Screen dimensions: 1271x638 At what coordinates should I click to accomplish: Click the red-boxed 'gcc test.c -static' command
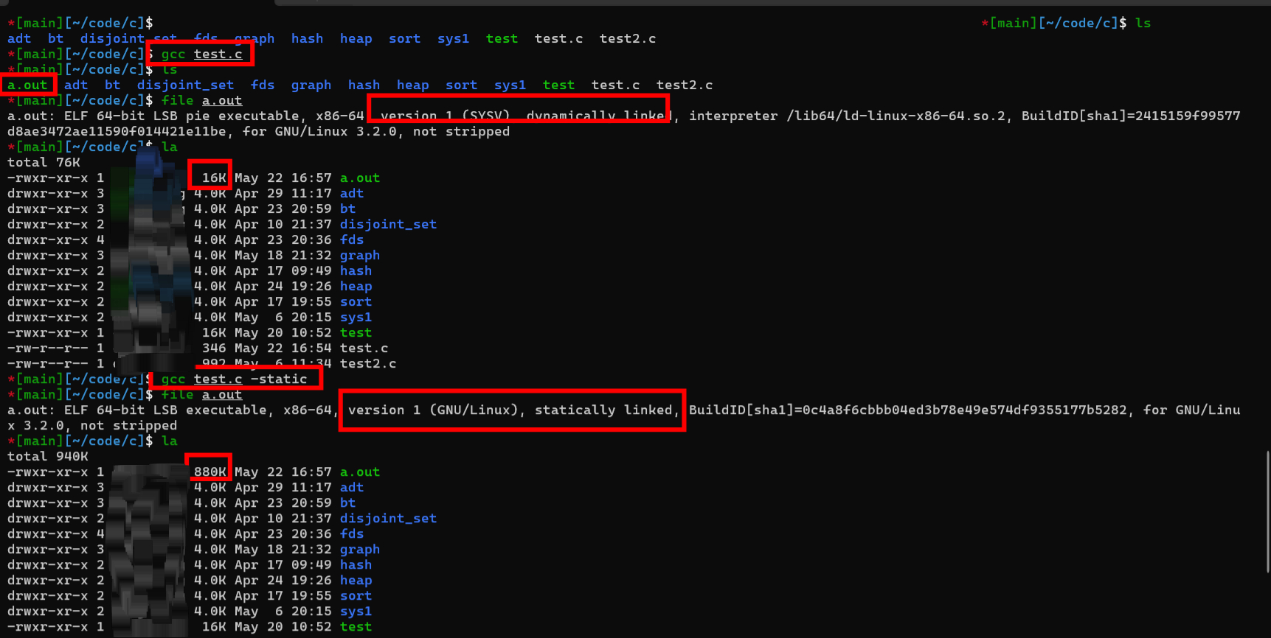point(234,379)
